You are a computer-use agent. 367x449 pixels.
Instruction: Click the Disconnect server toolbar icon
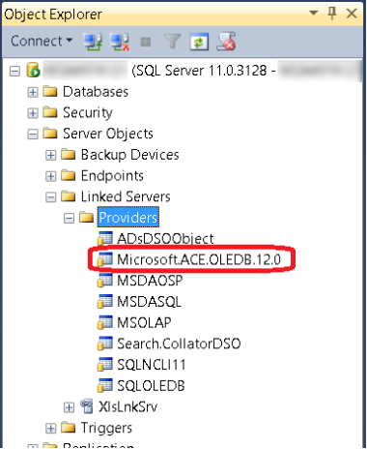click(x=120, y=42)
